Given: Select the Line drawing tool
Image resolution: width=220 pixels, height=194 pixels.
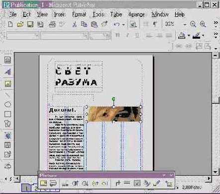Looking at the screenshot, I should (x=7, y=95).
